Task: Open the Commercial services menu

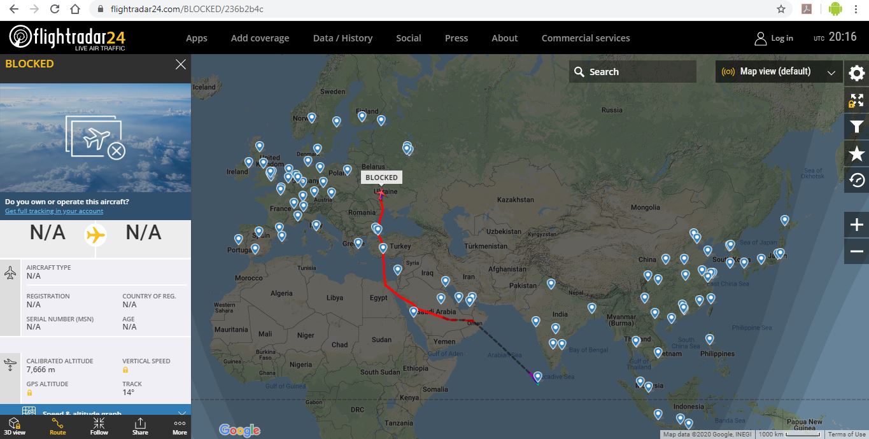Action: pyautogui.click(x=586, y=38)
